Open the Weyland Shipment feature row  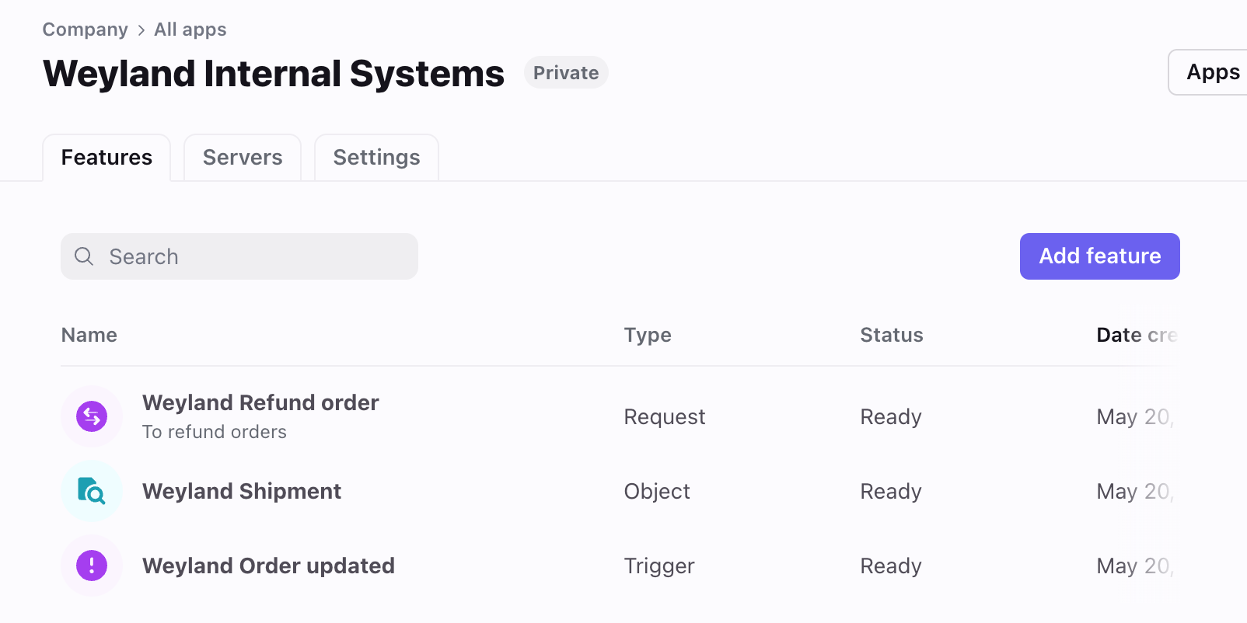click(619, 491)
